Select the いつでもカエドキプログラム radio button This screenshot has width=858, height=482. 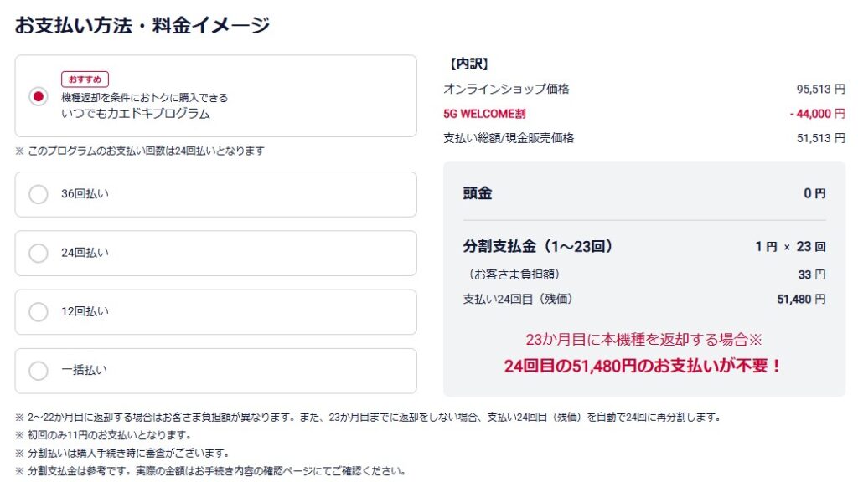(x=38, y=96)
